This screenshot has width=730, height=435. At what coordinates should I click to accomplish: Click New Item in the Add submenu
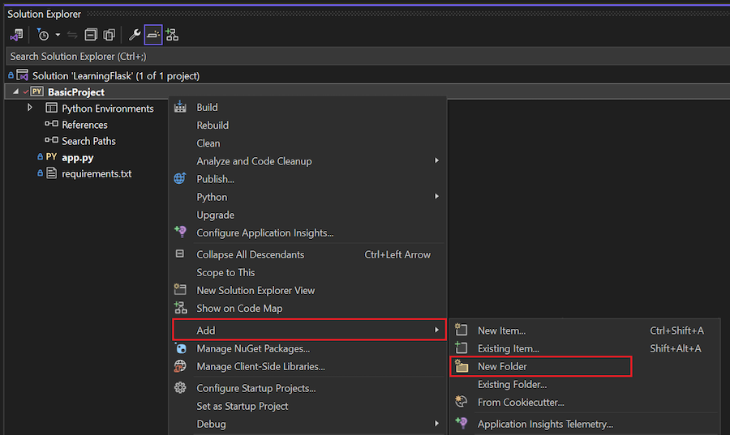501,331
